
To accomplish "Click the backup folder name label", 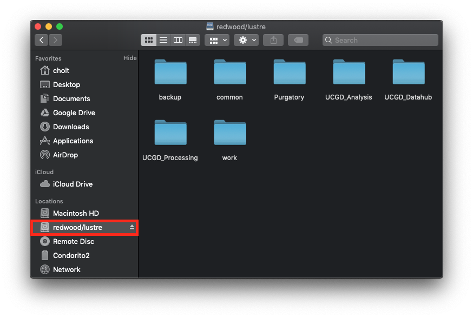I will [170, 97].
